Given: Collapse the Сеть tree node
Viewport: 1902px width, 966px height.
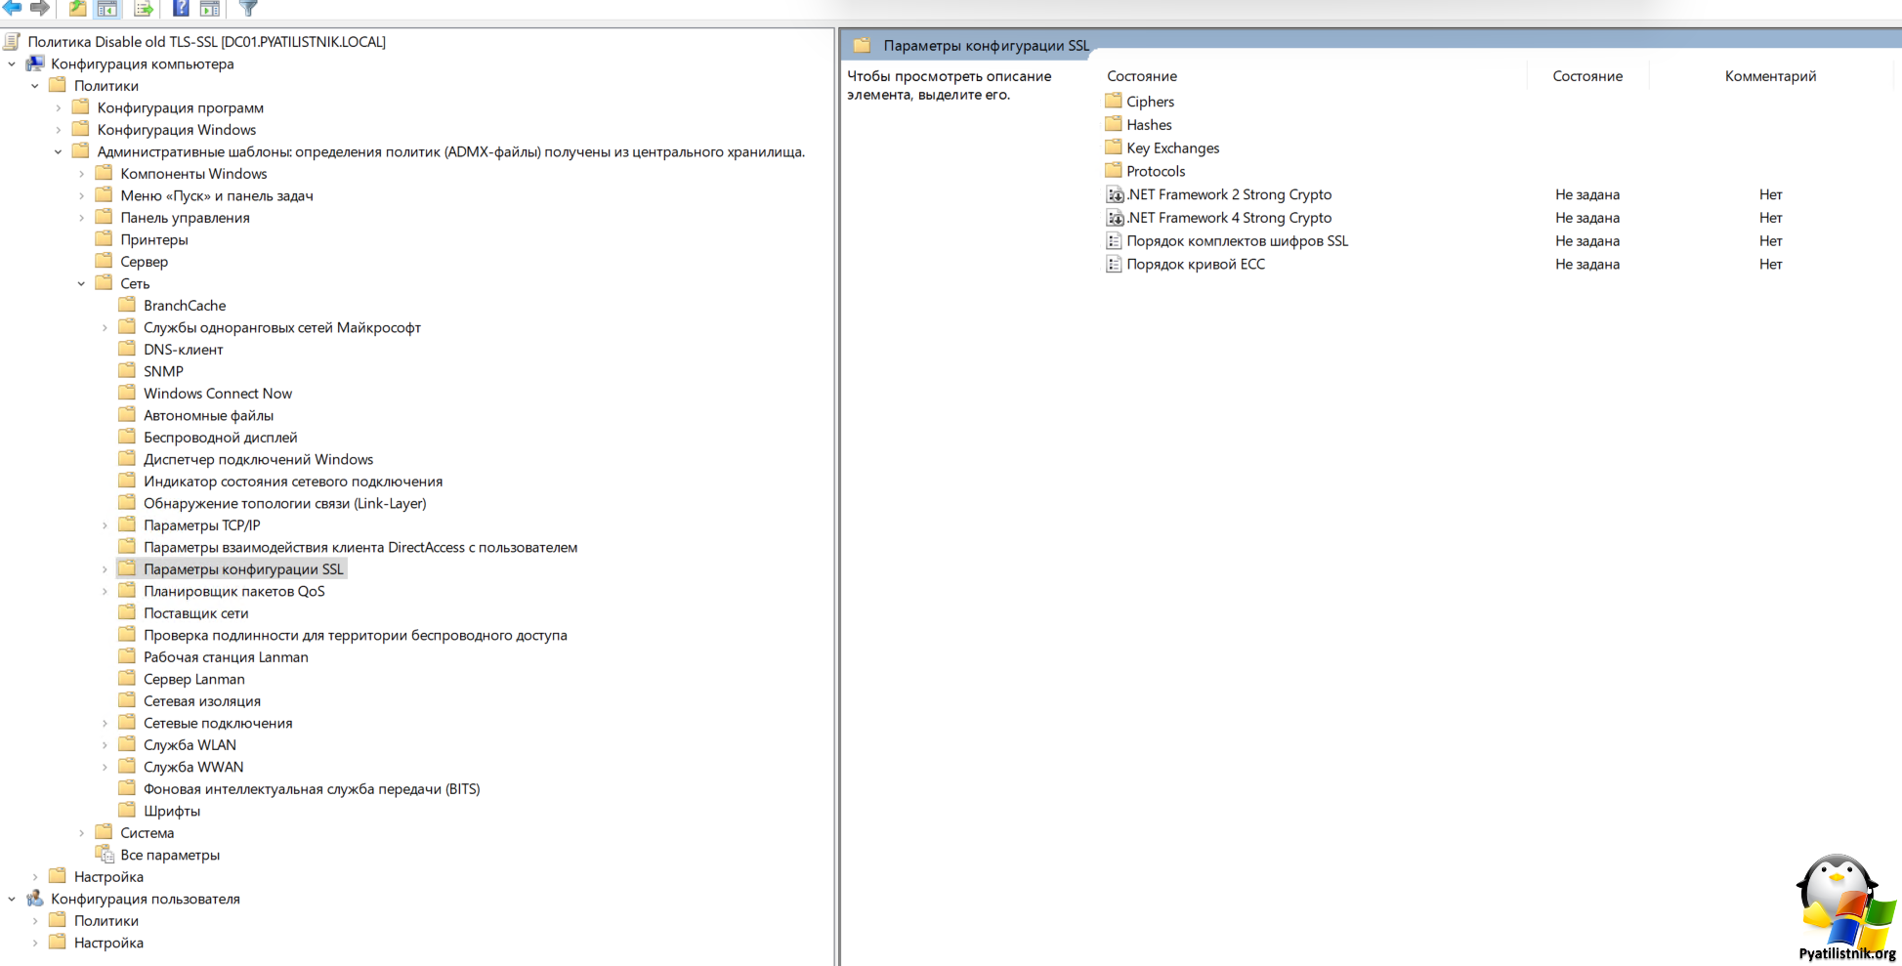Looking at the screenshot, I should pos(81,284).
